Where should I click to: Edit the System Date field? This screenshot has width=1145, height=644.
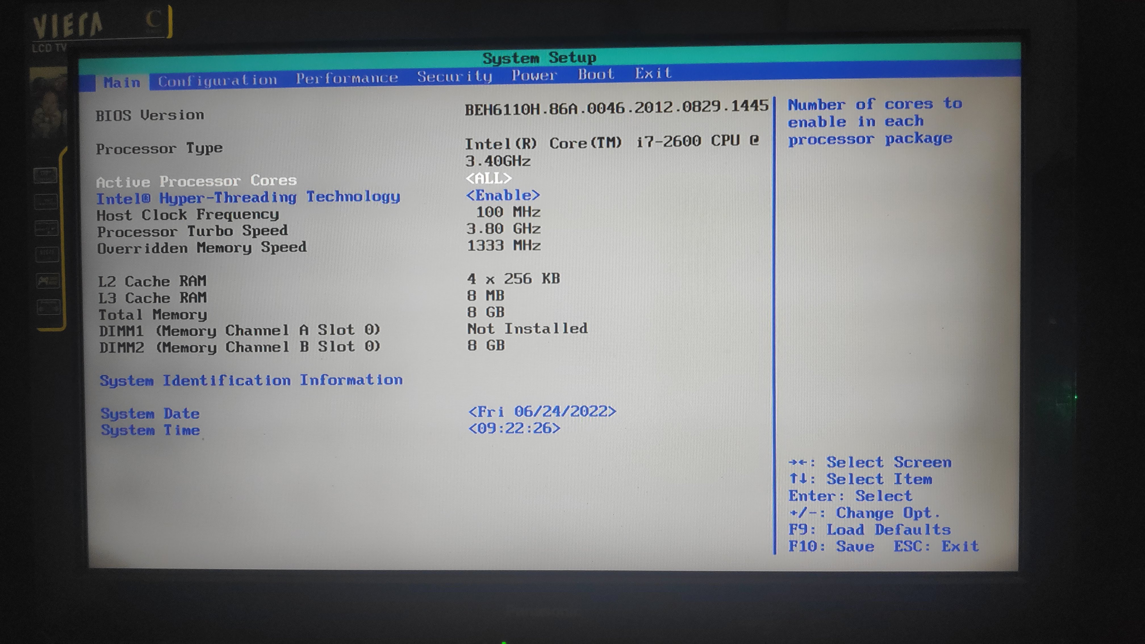point(542,411)
